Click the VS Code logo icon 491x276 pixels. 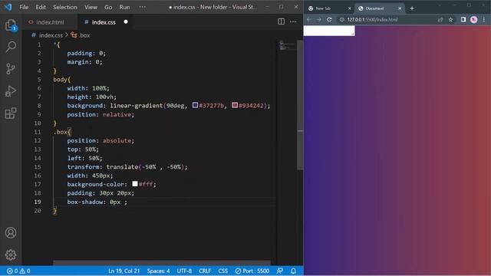[8, 7]
